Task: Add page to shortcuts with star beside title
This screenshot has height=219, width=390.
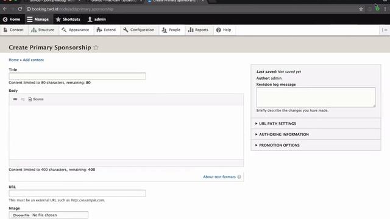Action: (96, 47)
